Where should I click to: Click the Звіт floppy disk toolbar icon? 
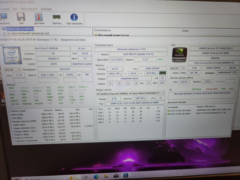pos(21,17)
